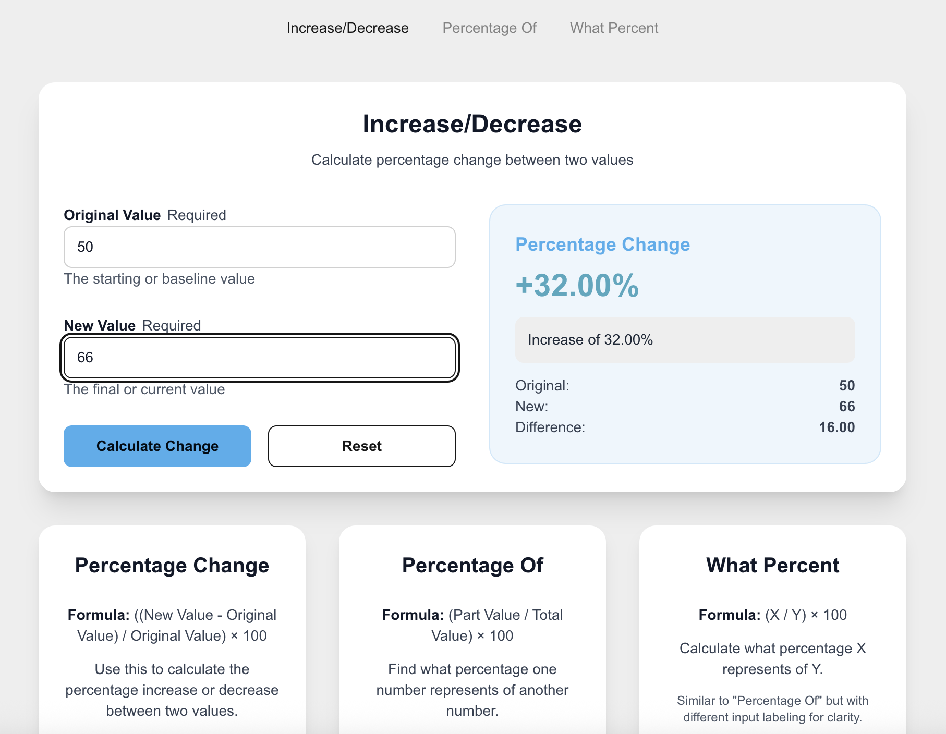Switch to the What Percent tab
Screen dimensions: 946x734
tap(614, 28)
